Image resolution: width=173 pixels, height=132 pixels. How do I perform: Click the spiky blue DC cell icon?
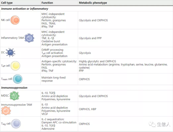point(10,53)
